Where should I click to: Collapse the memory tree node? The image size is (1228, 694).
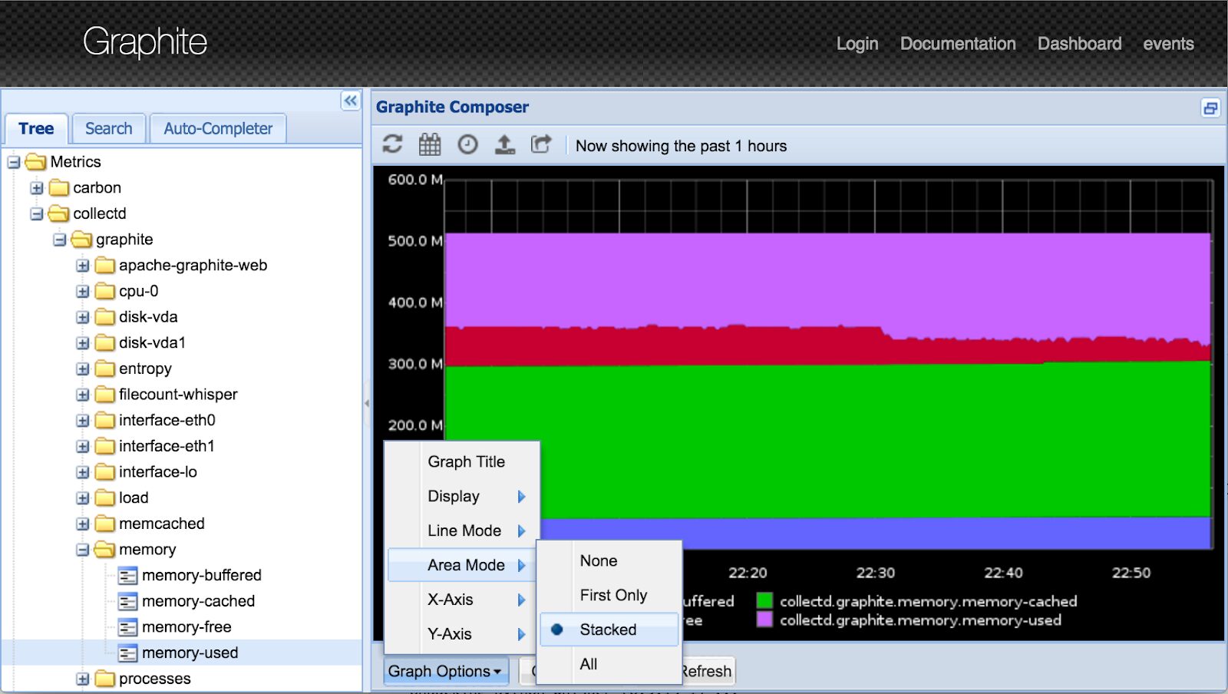click(83, 550)
